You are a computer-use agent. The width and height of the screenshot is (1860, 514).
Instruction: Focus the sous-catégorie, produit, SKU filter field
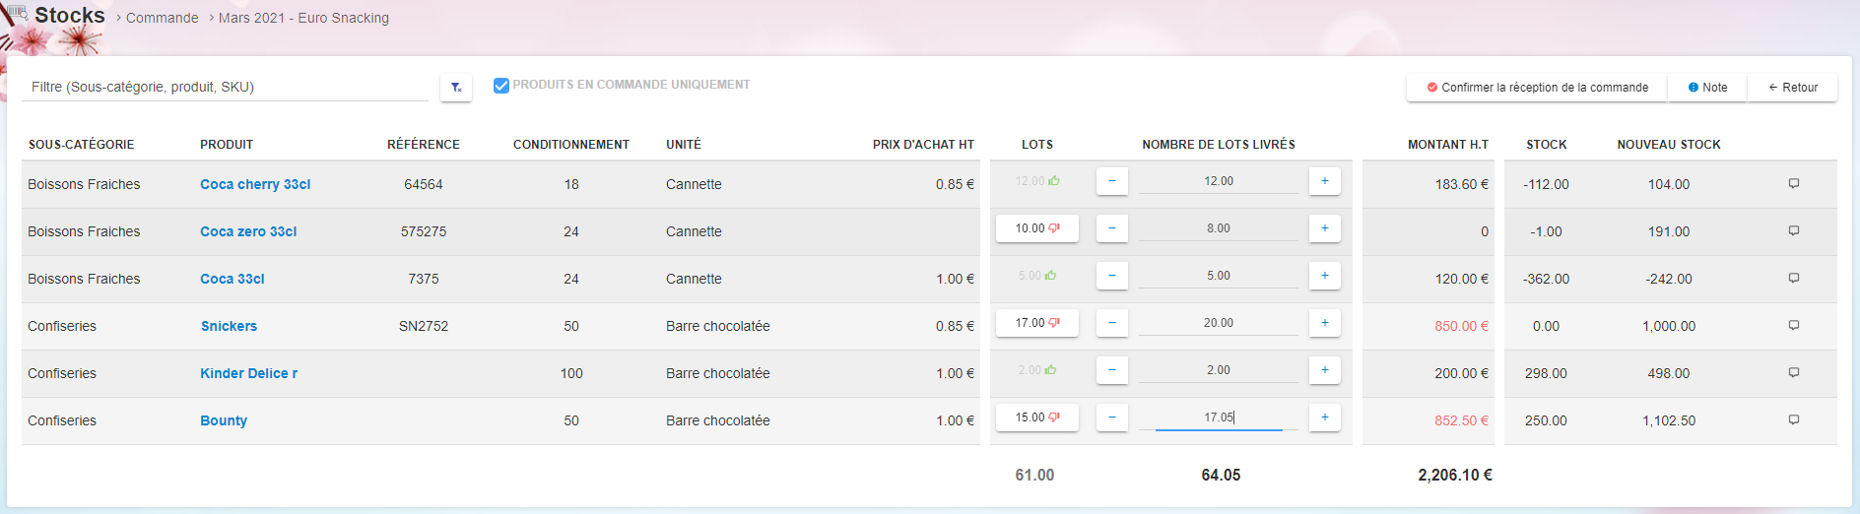click(x=225, y=87)
